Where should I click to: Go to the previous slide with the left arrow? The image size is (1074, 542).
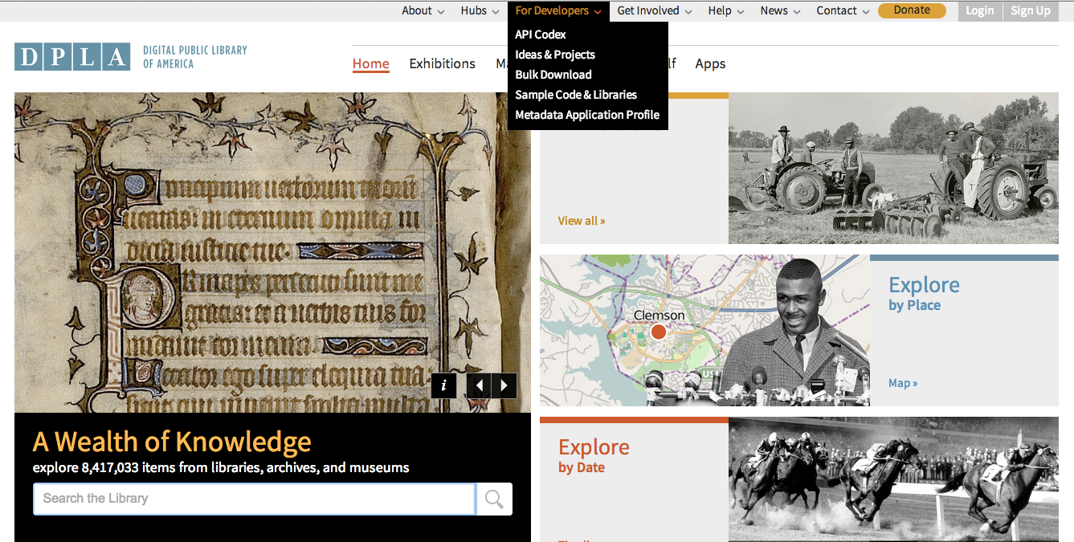(x=479, y=385)
